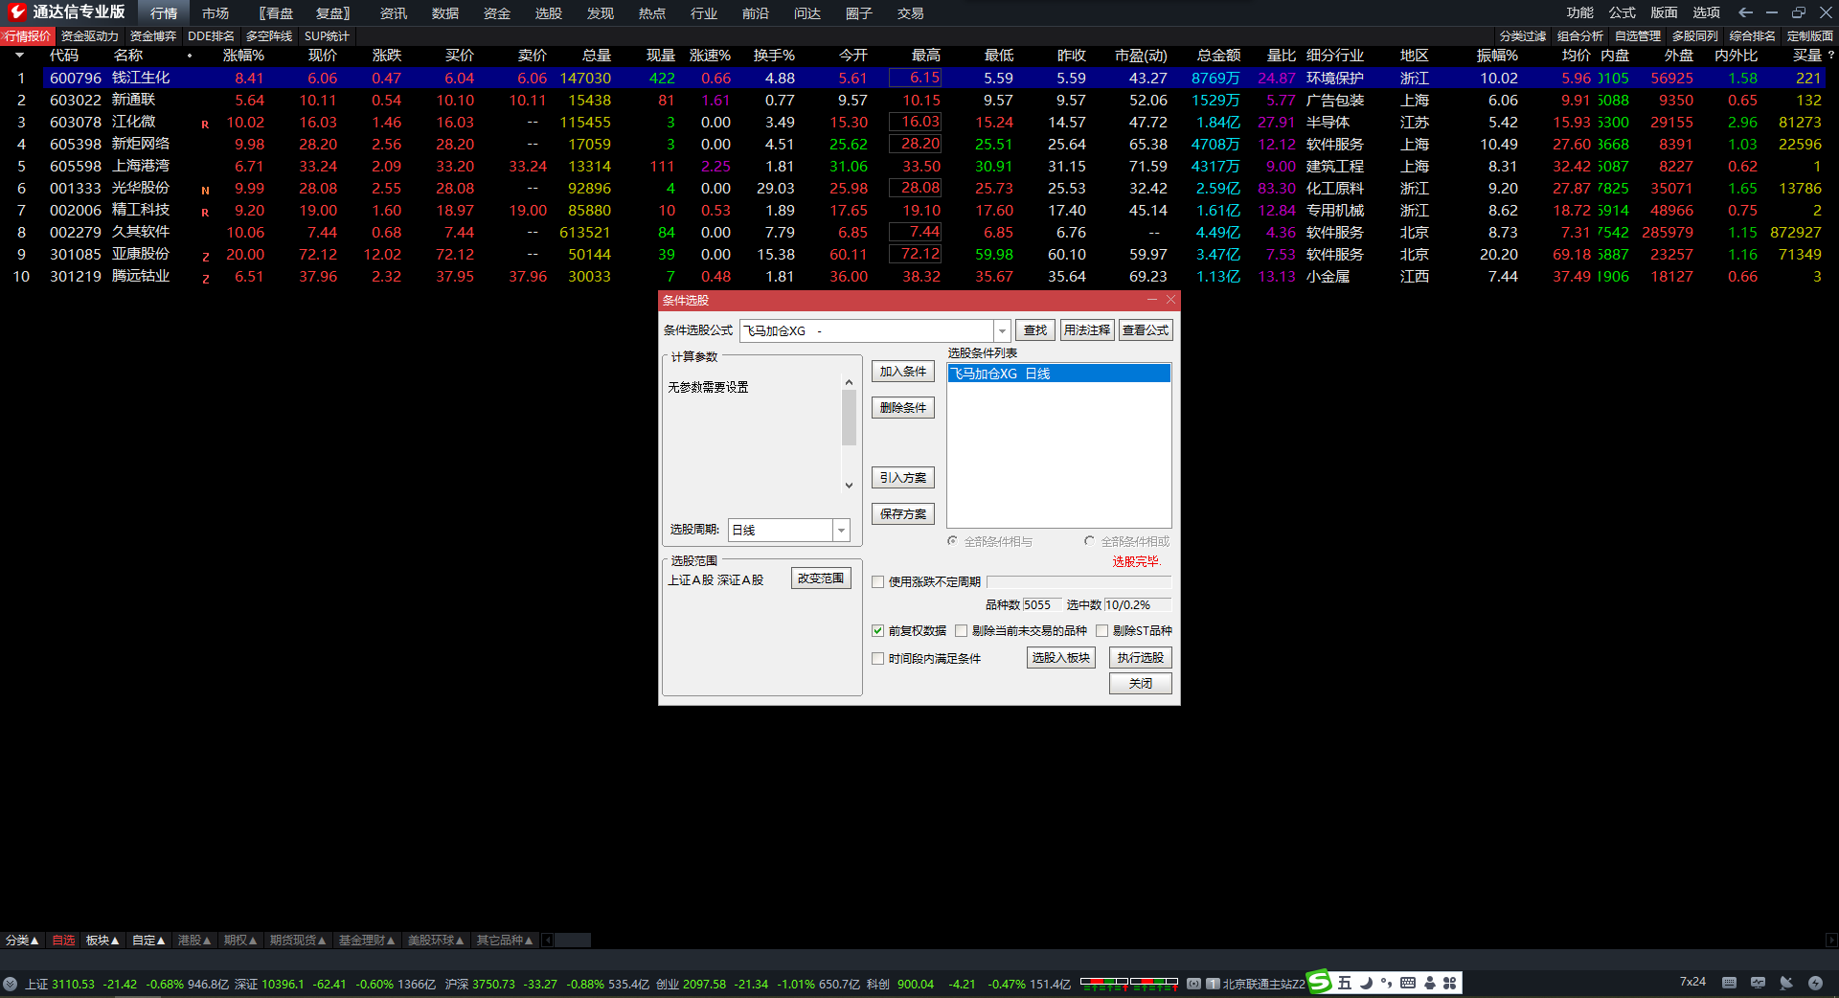Click the monitor chart icon in status bar
Viewport: 1839px width, 998px height.
(x=1758, y=983)
